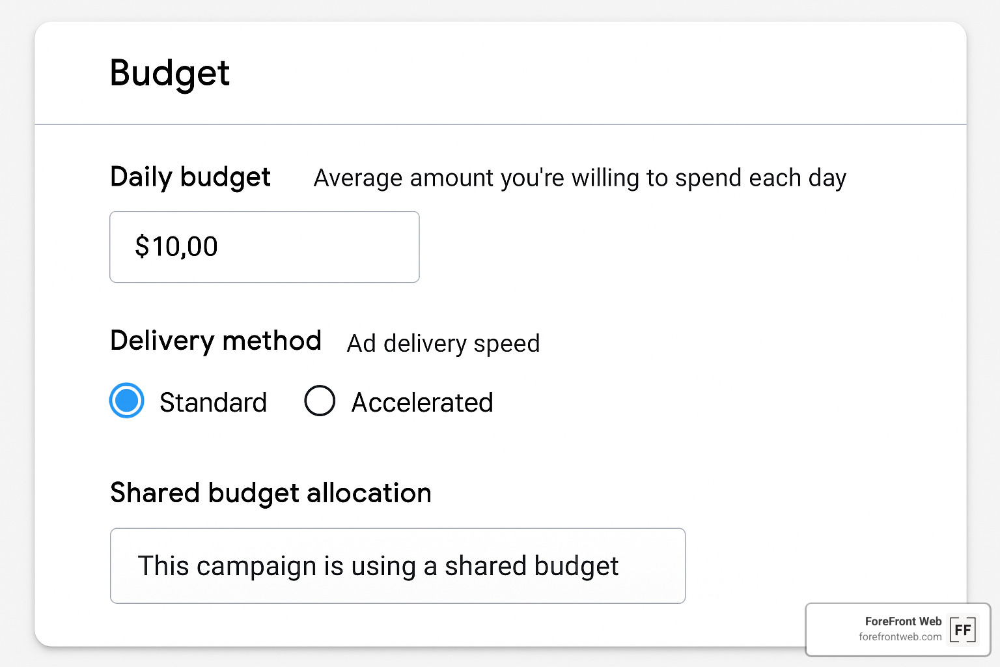
Task: Click the shared budget allocation field
Action: point(398,566)
